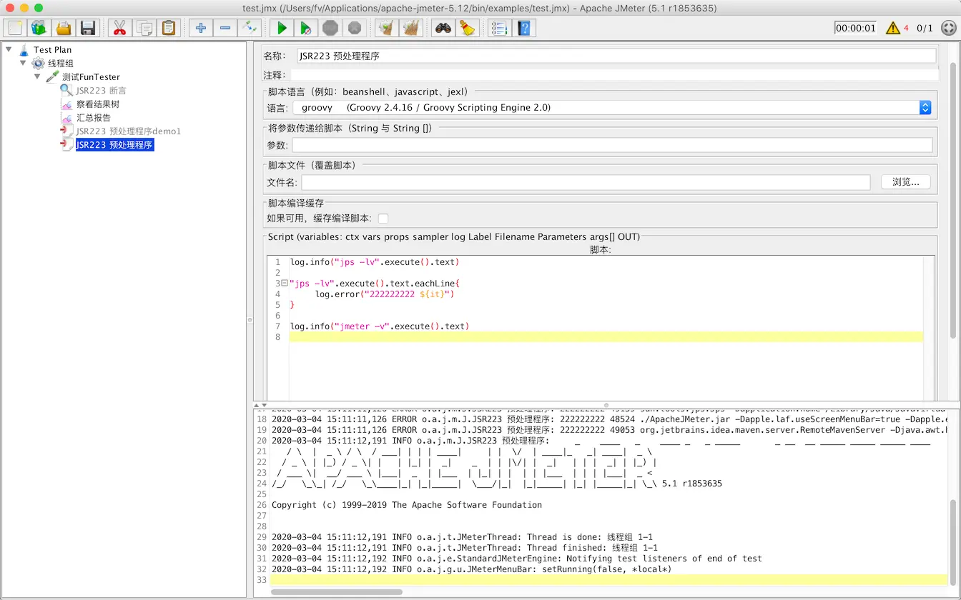Open Help with question mark icon
Viewport: 961px width, 600px height.
(x=525, y=28)
